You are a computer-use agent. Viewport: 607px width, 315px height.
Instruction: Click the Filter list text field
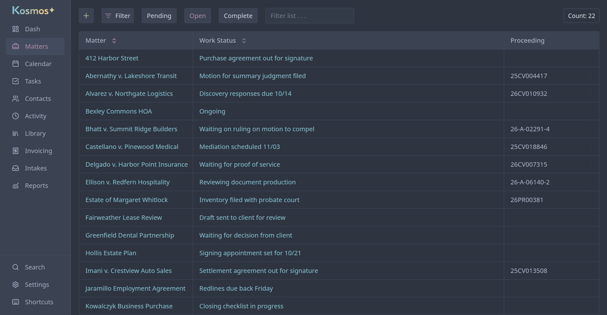coord(310,16)
